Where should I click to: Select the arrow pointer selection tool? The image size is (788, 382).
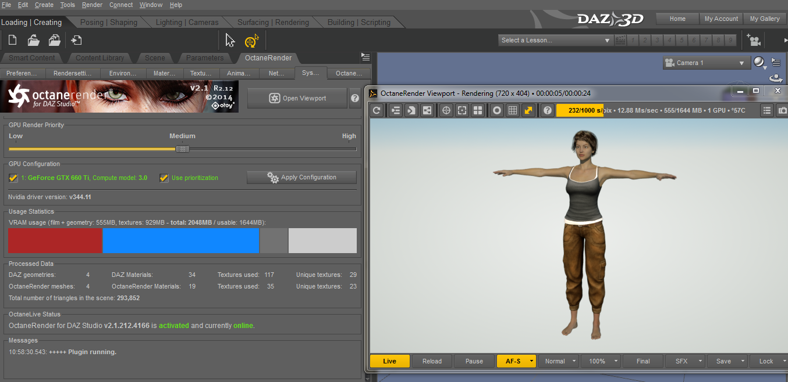pos(230,41)
